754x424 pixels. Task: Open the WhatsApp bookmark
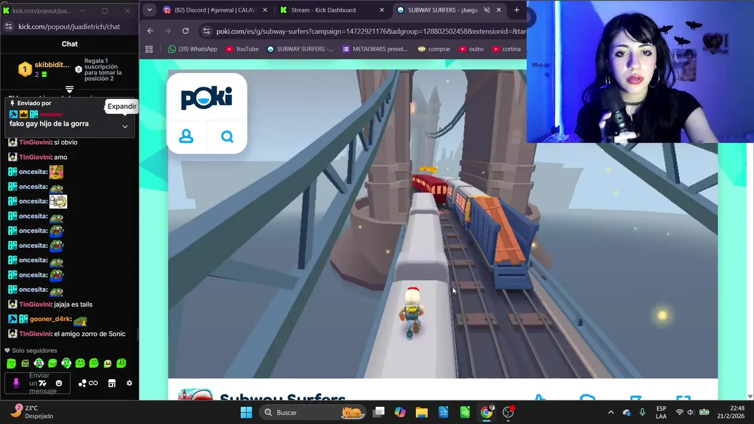[x=193, y=49]
